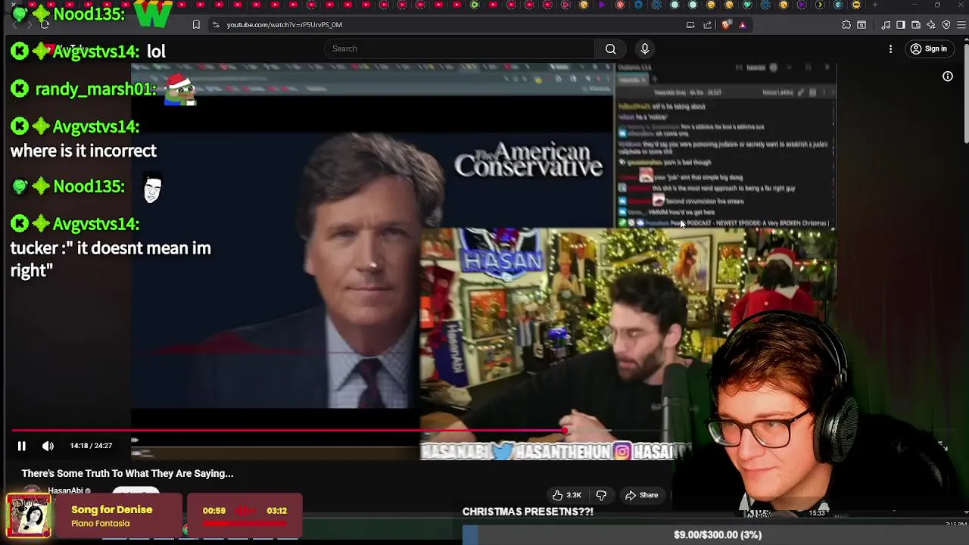The height and width of the screenshot is (545, 969).
Task: Mute the video with the speaker icon
Action: coord(48,446)
